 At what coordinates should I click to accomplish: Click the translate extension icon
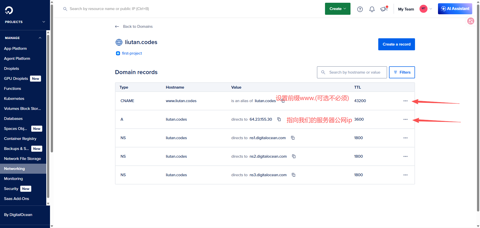[x=471, y=21]
